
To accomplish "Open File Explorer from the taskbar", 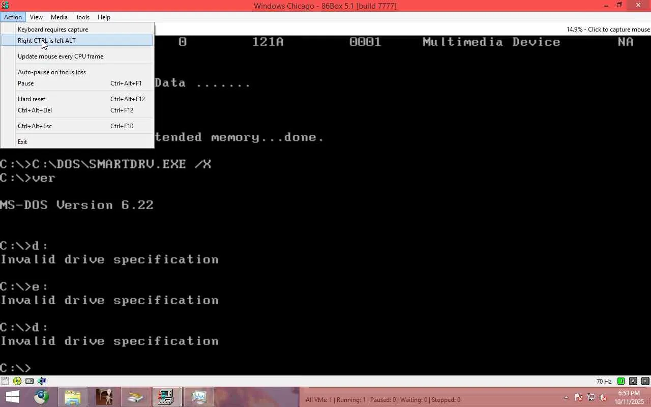I will pos(73,397).
